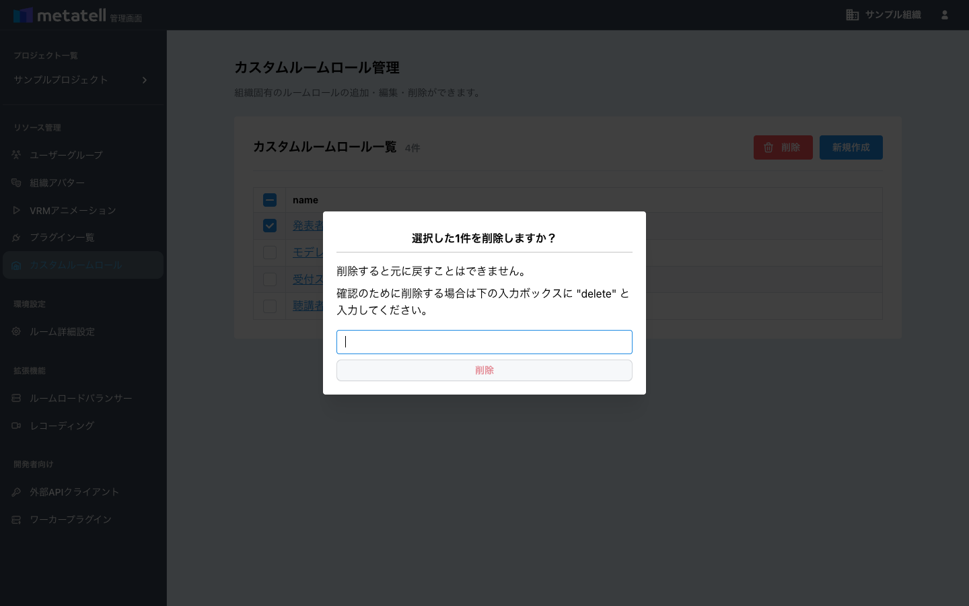
Task: Click the プラグイン一覧 plug icon
Action: pyautogui.click(x=16, y=238)
